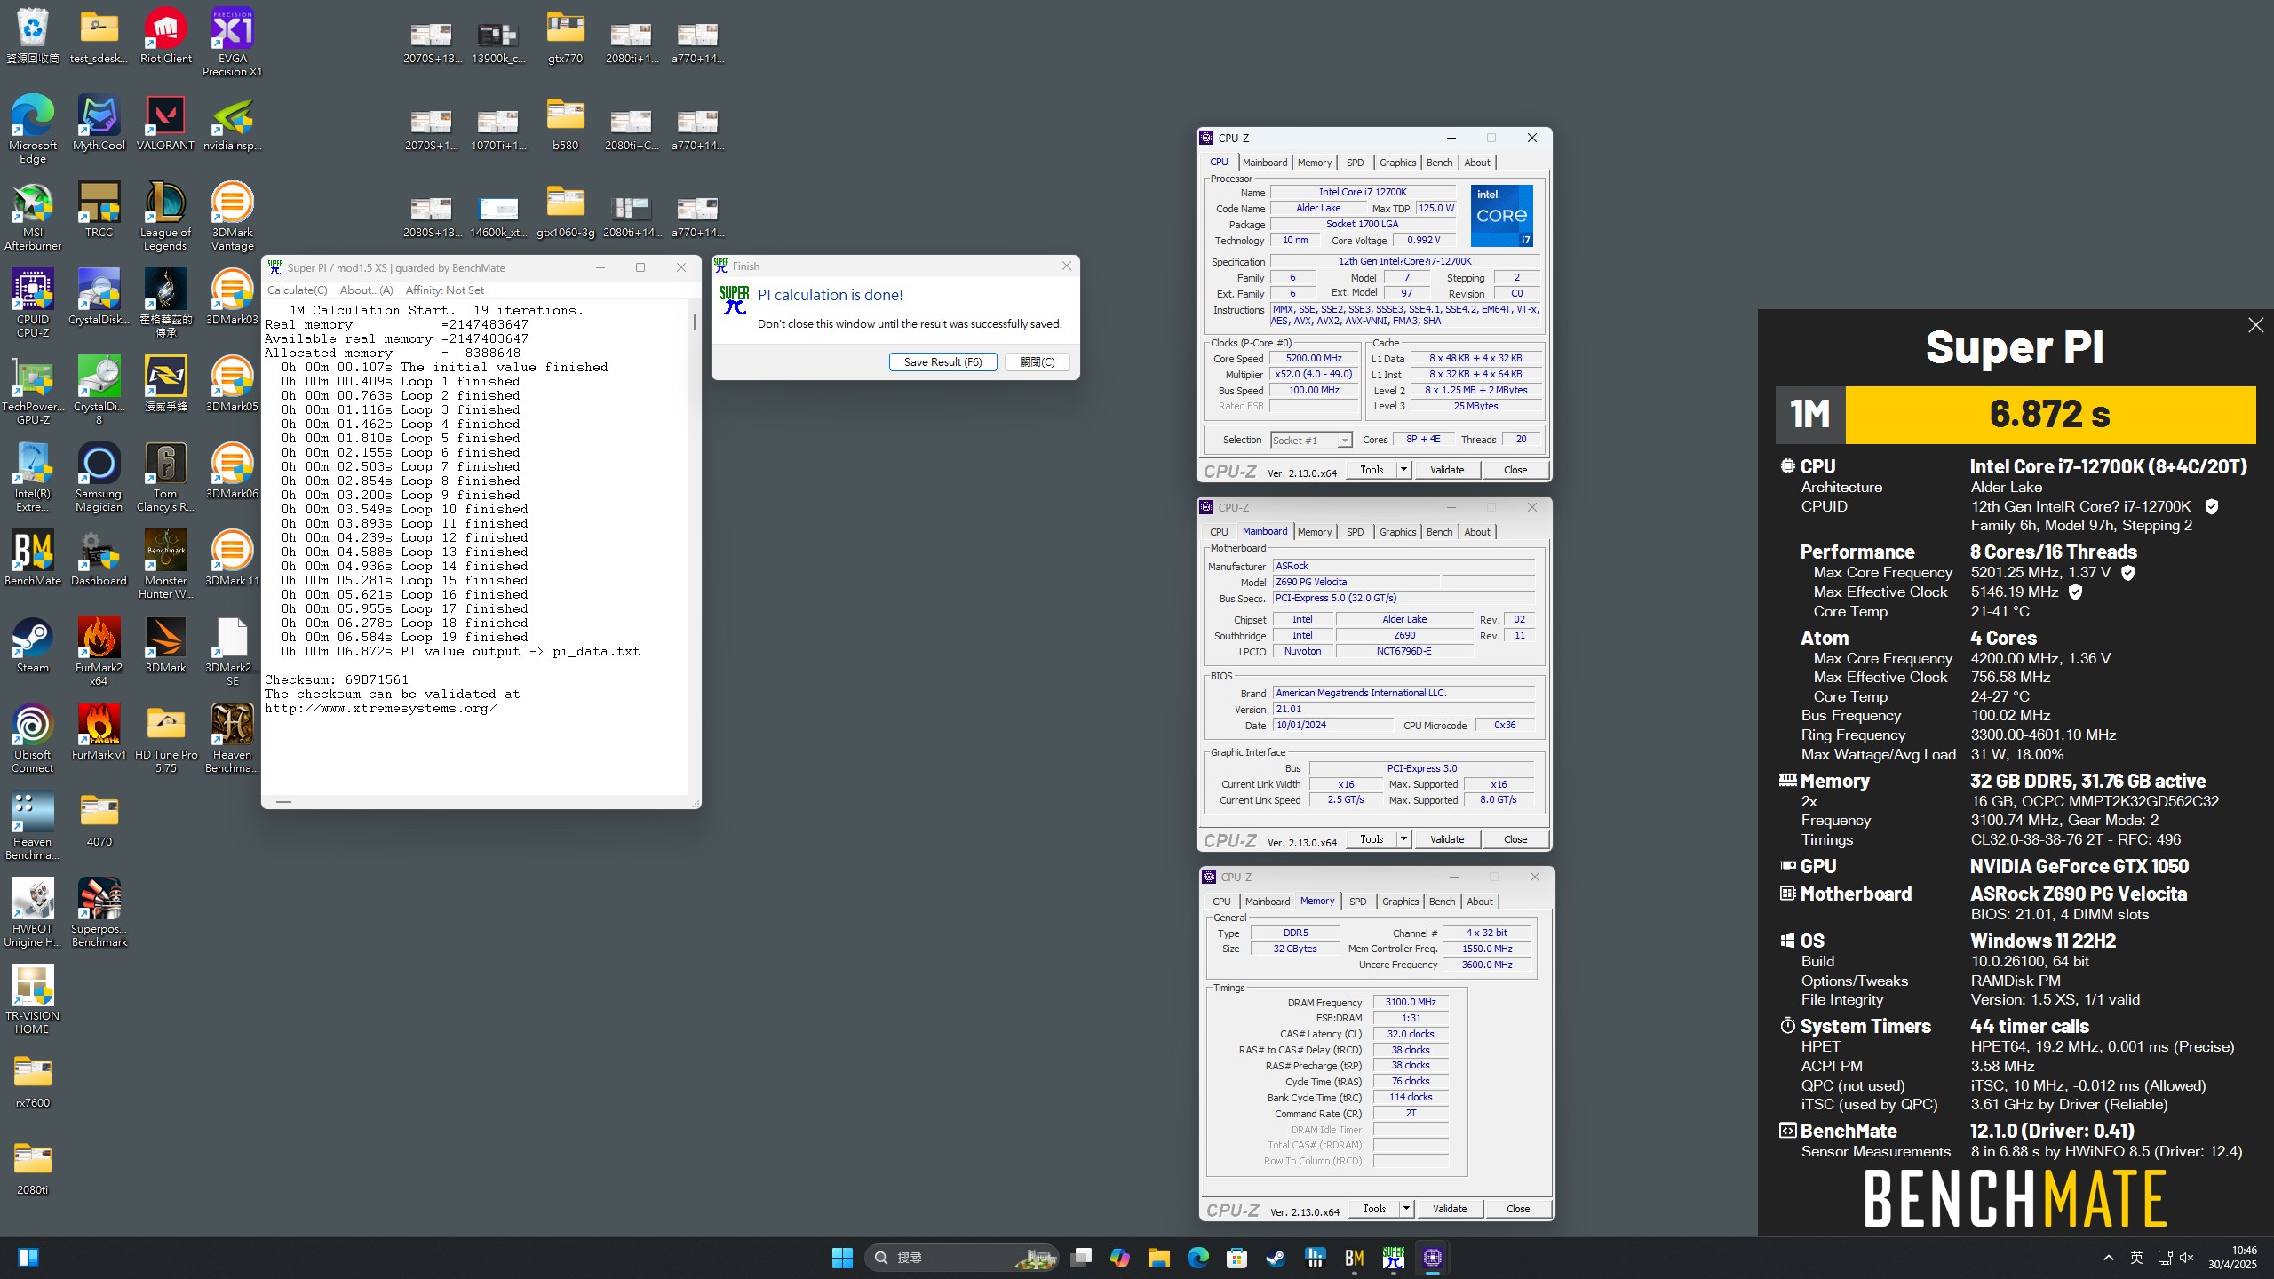Launch VALORANT from the desktop
The width and height of the screenshot is (2274, 1279).
(165, 124)
